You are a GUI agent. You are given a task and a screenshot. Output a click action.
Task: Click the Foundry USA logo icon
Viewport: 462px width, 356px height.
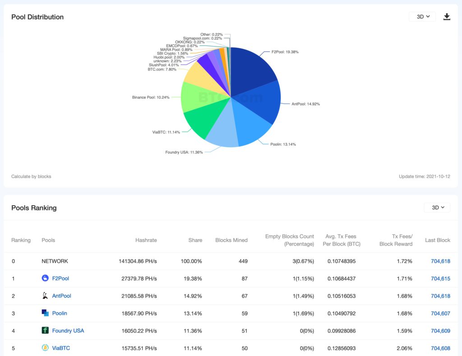tap(45, 331)
